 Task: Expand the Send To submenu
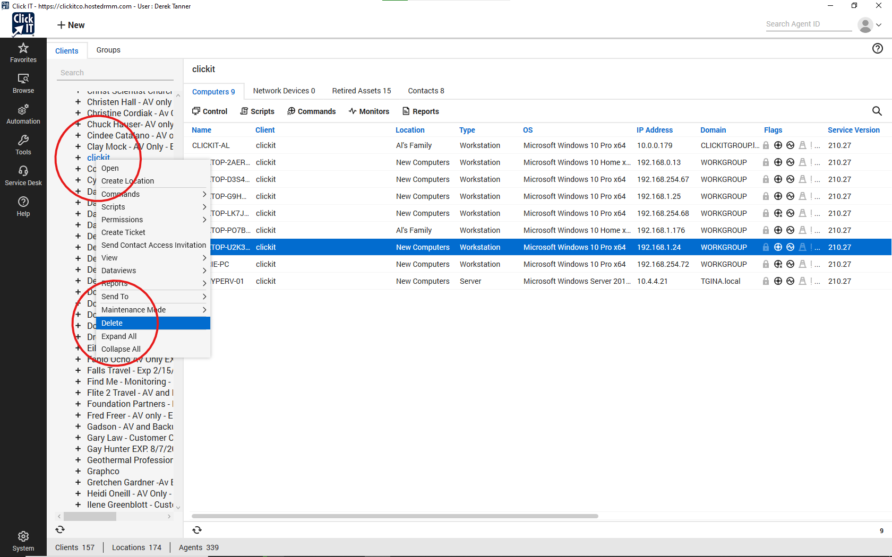(x=153, y=297)
